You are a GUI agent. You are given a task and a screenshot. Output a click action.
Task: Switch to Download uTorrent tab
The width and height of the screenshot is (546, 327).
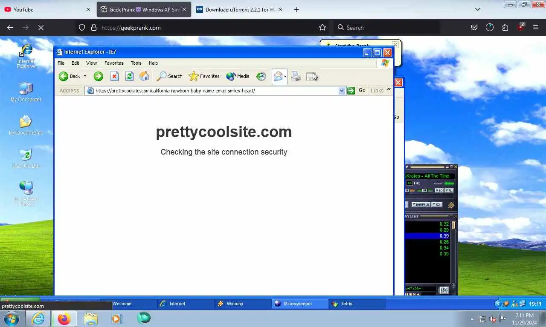[239, 9]
